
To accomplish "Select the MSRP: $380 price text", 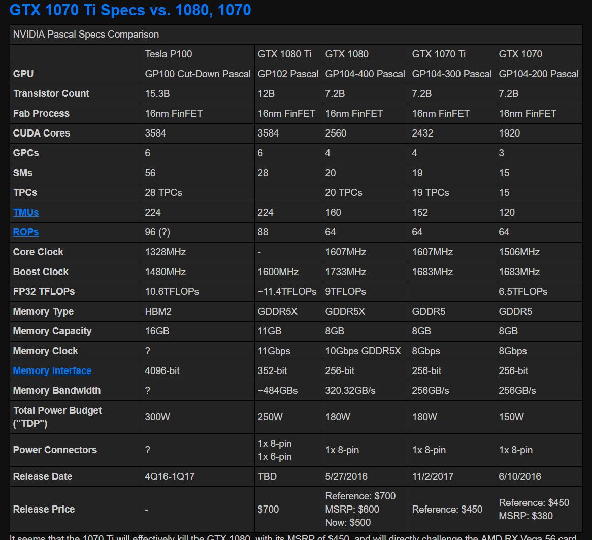I will tap(525, 516).
